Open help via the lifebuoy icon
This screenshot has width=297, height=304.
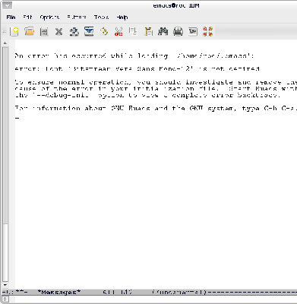coord(207,32)
